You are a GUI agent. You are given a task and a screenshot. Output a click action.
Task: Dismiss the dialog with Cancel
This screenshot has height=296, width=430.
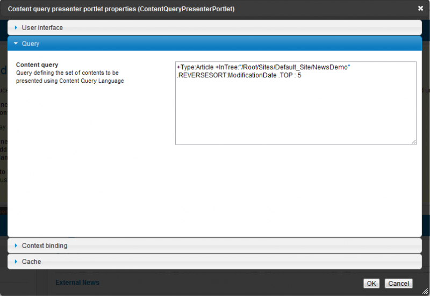pyautogui.click(x=398, y=284)
